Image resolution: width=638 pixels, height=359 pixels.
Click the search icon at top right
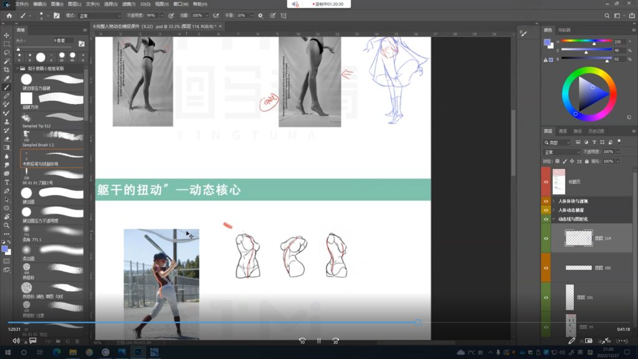click(607, 15)
